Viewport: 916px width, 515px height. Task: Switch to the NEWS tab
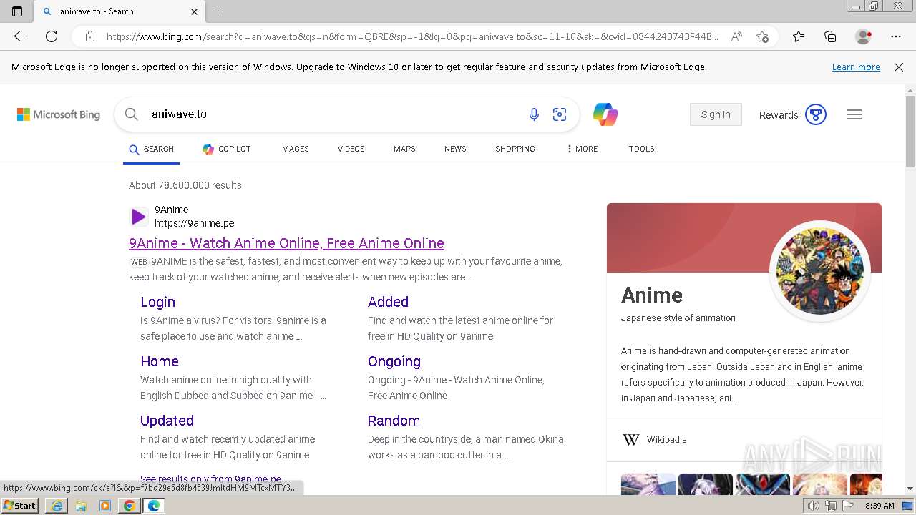click(455, 149)
